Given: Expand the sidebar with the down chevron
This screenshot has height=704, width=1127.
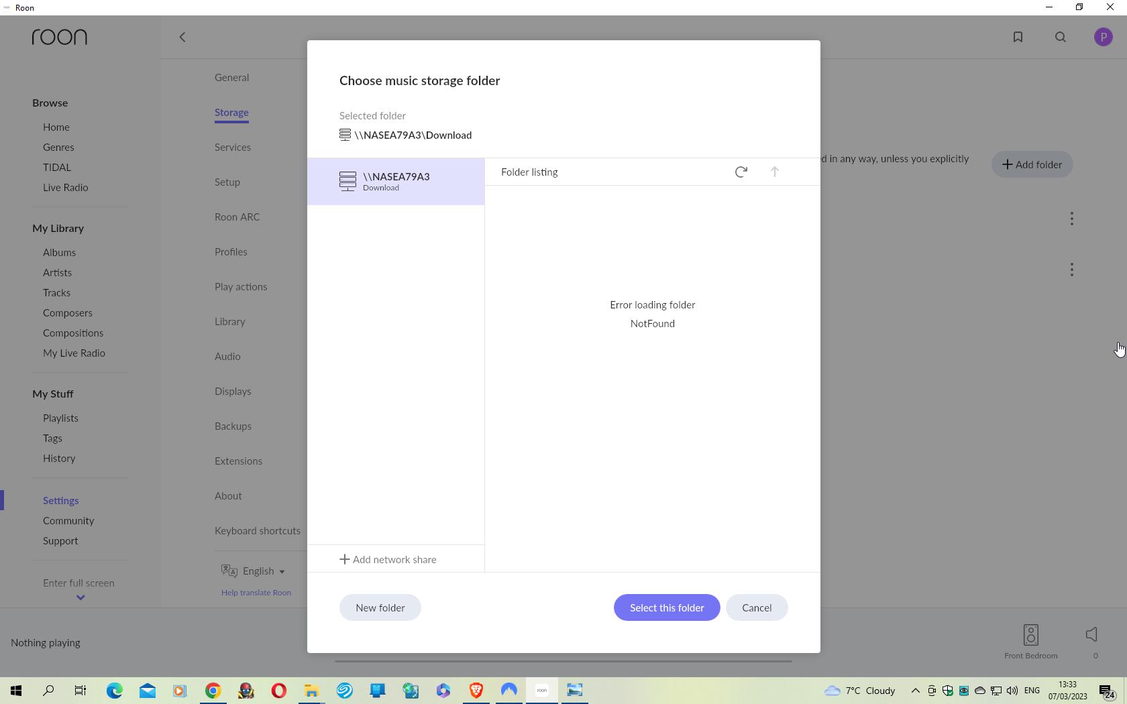Looking at the screenshot, I should [80, 597].
